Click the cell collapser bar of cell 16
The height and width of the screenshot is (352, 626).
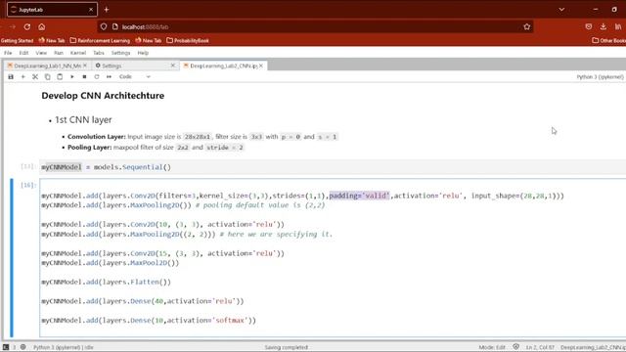click(x=12, y=258)
